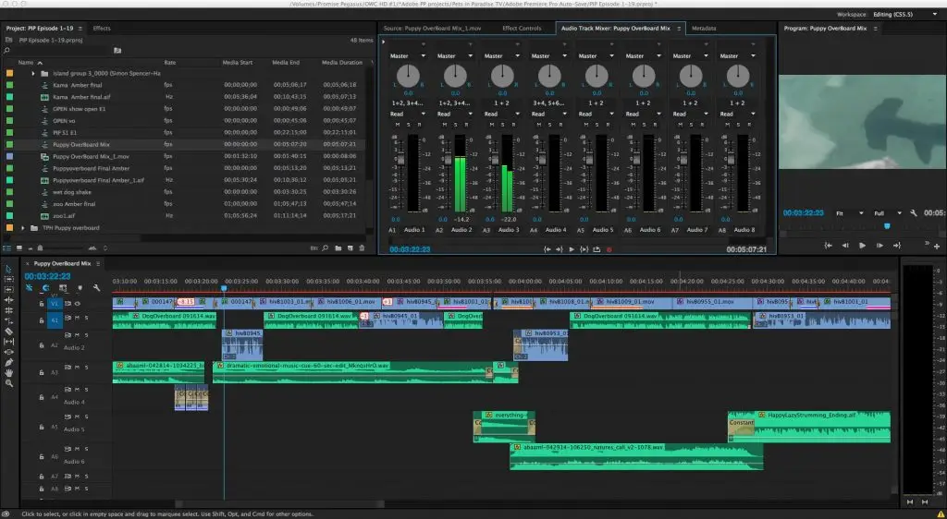Click the New Item icon in project panel
This screenshot has height=519, width=947.
point(350,247)
